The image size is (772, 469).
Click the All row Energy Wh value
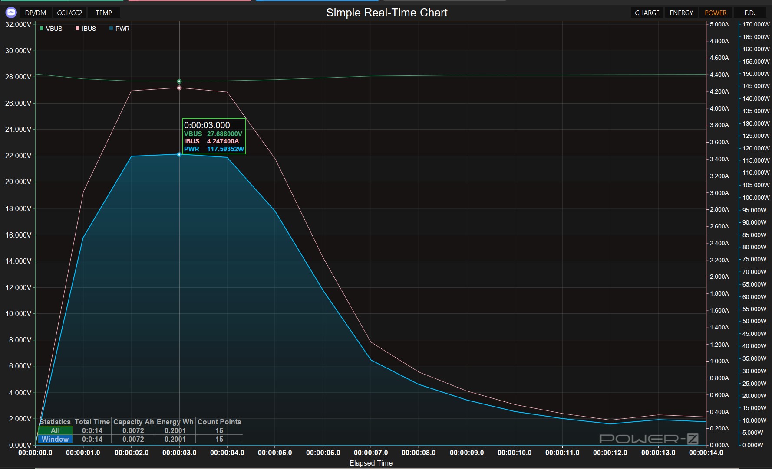point(175,430)
